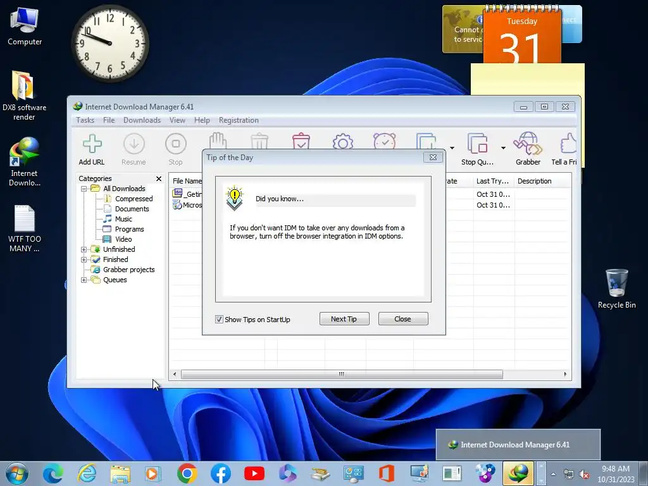This screenshot has width=648, height=486.
Task: Click the Description column header
Action: pos(542,181)
